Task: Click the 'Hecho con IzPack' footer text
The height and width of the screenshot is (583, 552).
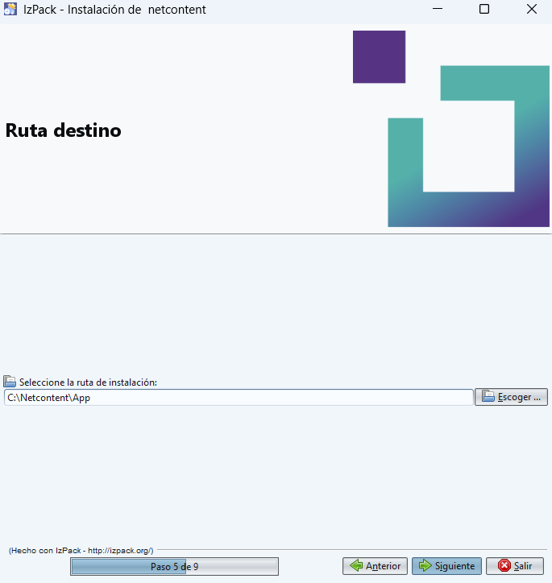Action: tap(81, 550)
